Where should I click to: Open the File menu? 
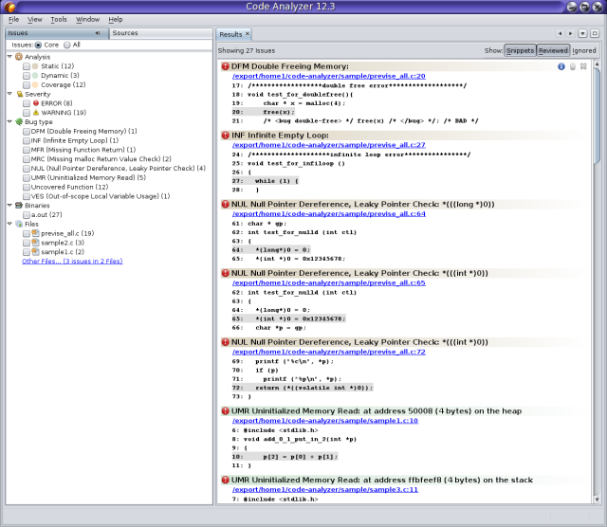(x=13, y=19)
